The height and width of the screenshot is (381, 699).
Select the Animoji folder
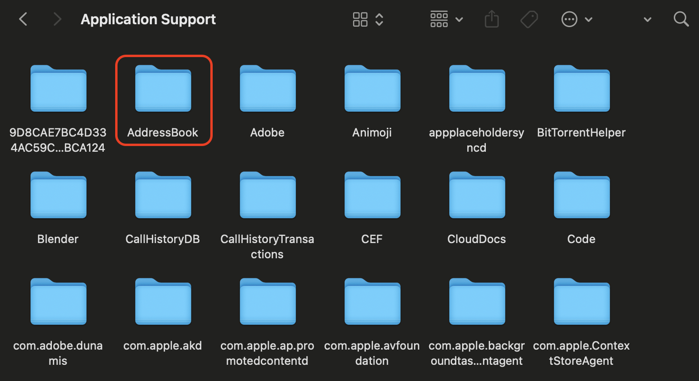coord(372,89)
